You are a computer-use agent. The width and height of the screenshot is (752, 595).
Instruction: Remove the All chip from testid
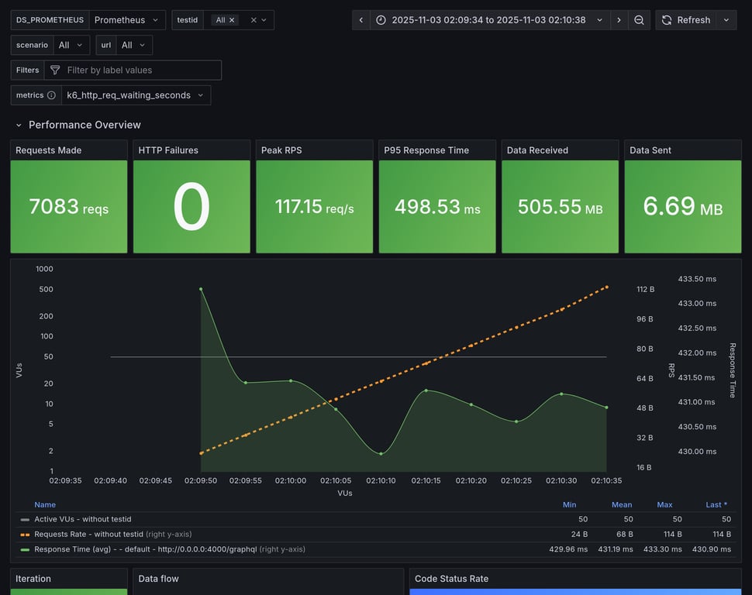pyautogui.click(x=232, y=20)
